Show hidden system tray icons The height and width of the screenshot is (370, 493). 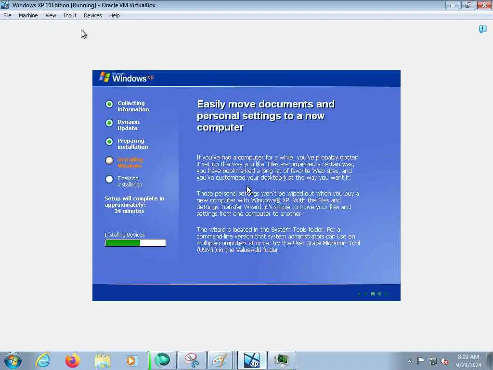click(x=409, y=361)
